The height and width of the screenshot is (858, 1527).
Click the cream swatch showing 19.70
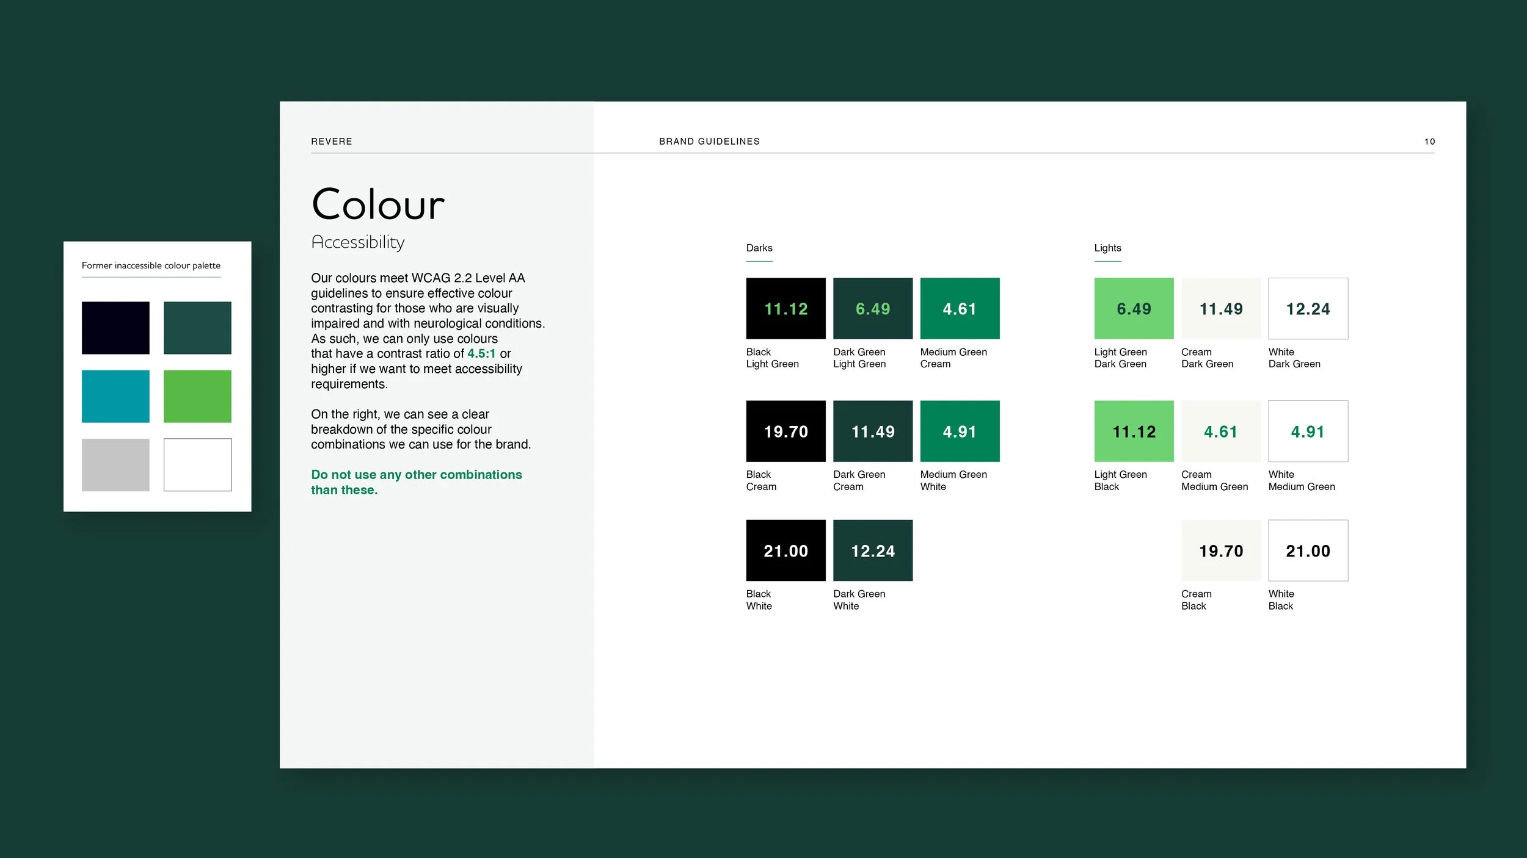click(1220, 550)
